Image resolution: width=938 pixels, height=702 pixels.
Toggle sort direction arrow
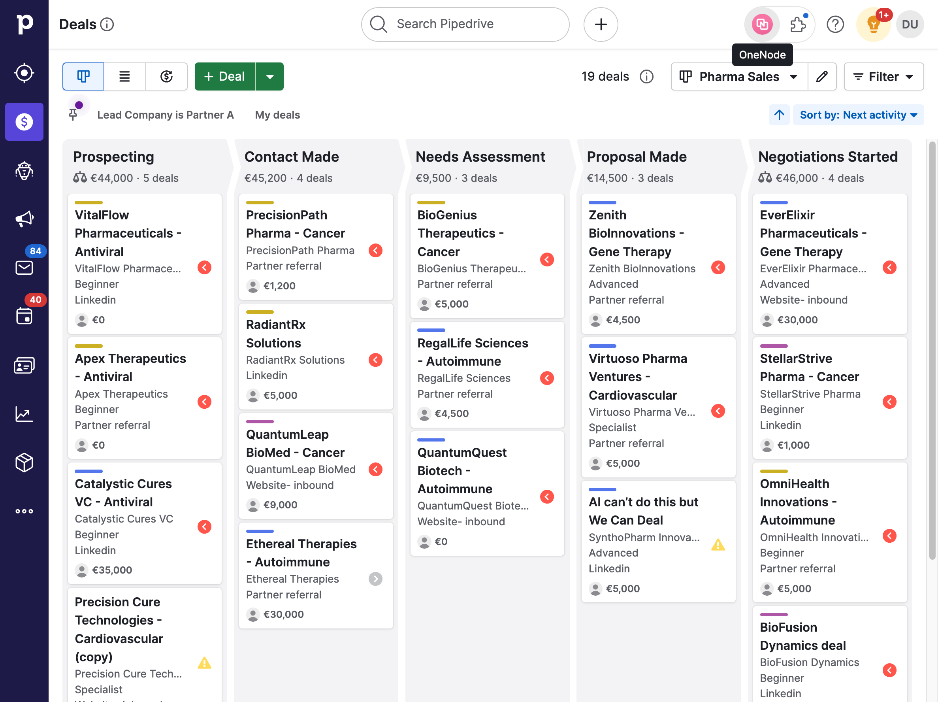click(779, 115)
